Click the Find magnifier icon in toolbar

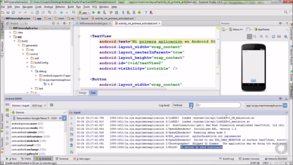tap(49, 12)
